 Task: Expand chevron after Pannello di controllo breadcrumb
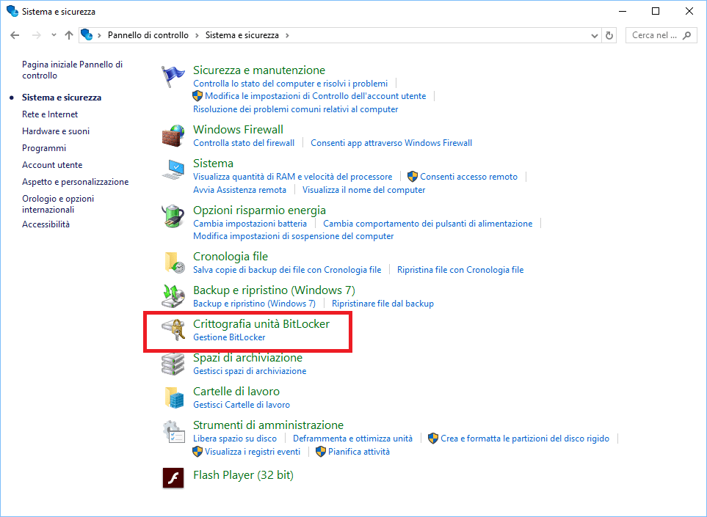(x=197, y=35)
